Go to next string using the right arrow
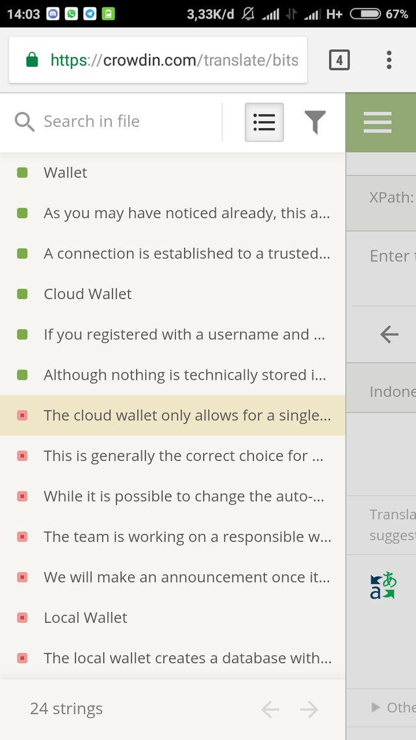The image size is (416, 740). tap(309, 709)
